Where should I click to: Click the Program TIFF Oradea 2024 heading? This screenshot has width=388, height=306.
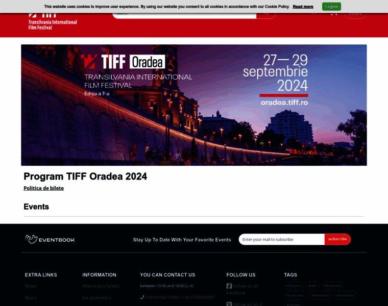click(85, 176)
